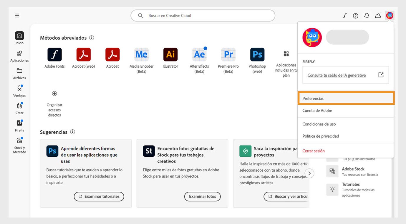Click the large profile picture in menu
Screen dimensions: 406x224
tap(312, 38)
